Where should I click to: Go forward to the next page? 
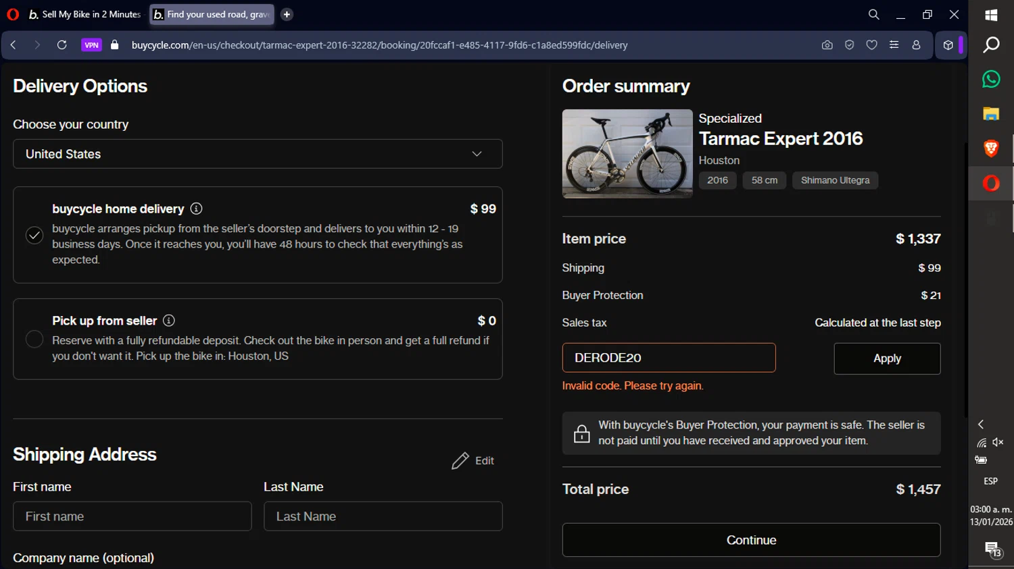(x=37, y=45)
